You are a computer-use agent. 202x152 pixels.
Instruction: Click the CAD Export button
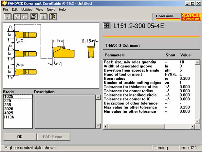[53, 137]
